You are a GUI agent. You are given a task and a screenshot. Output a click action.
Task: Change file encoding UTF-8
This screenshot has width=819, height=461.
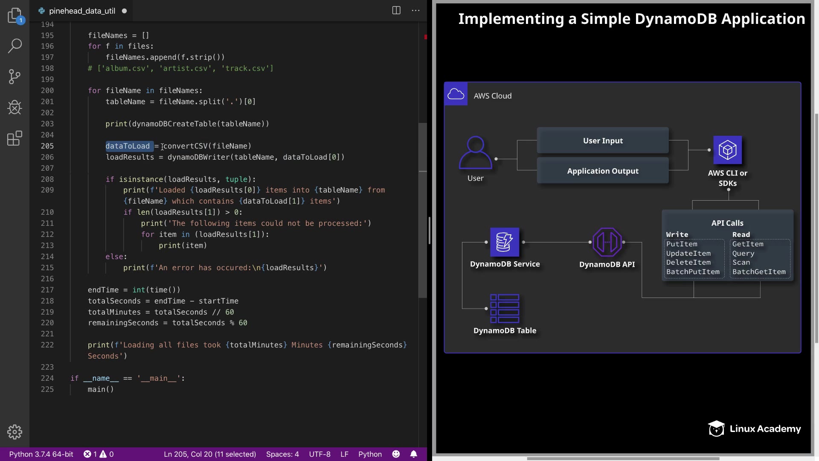(x=319, y=454)
